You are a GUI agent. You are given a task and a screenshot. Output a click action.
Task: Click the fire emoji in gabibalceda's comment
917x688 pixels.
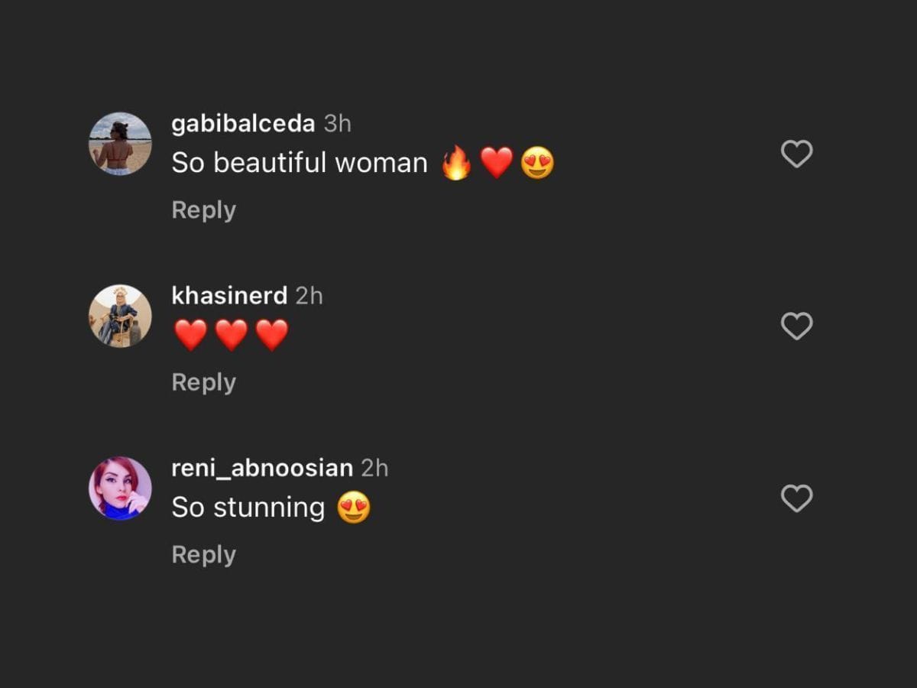point(456,163)
